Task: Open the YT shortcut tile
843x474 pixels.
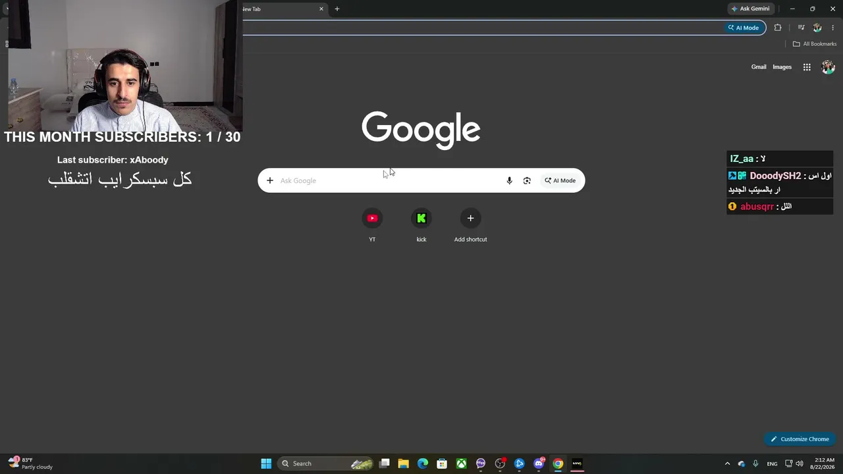Action: [x=372, y=225]
